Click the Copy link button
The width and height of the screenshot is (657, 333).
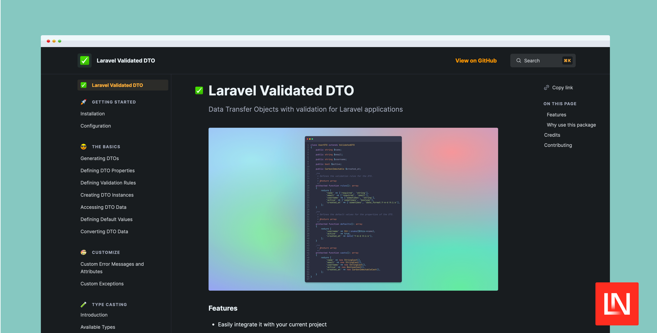coord(558,88)
